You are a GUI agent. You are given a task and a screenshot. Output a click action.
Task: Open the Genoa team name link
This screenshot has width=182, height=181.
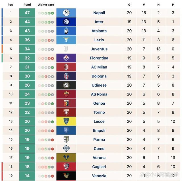pyautogui.click(x=99, y=103)
